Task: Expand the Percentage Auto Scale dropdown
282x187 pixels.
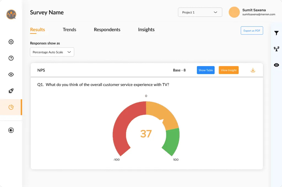Action: click(x=52, y=52)
